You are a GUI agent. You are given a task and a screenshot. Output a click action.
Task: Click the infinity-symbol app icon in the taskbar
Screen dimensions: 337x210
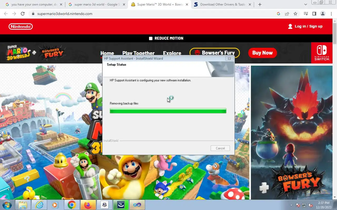click(137, 205)
